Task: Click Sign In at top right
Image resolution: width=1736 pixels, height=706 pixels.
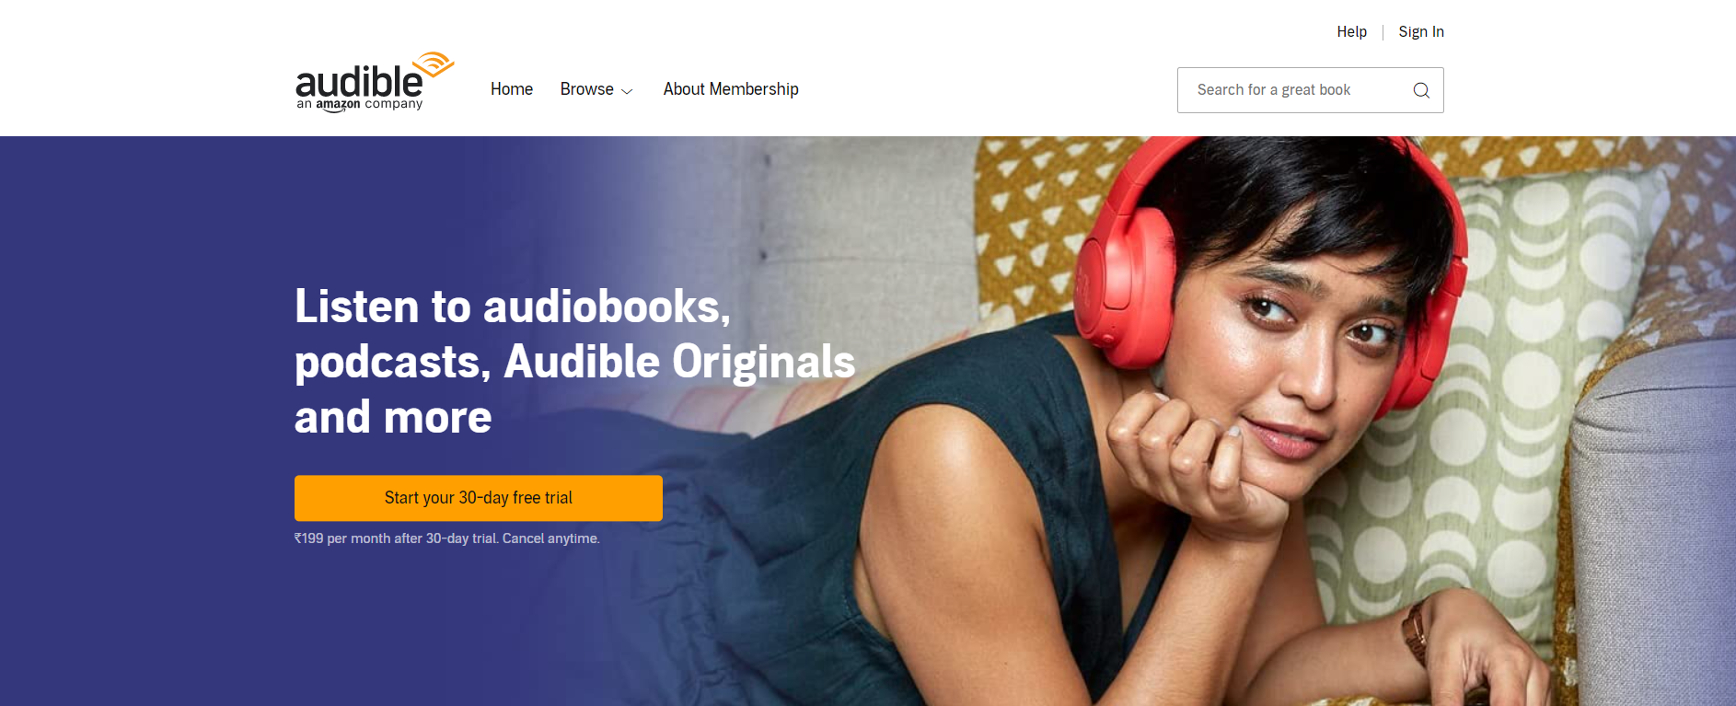Action: coord(1421,31)
